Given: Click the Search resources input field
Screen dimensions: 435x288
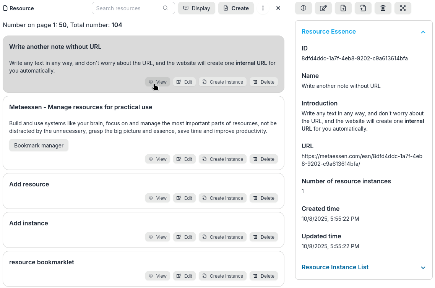Looking at the screenshot, I should pos(128,8).
